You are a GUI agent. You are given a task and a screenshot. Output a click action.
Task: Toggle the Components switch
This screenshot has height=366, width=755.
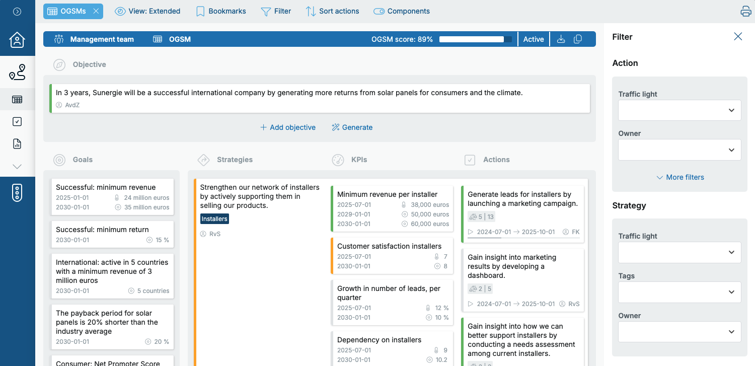(401, 11)
